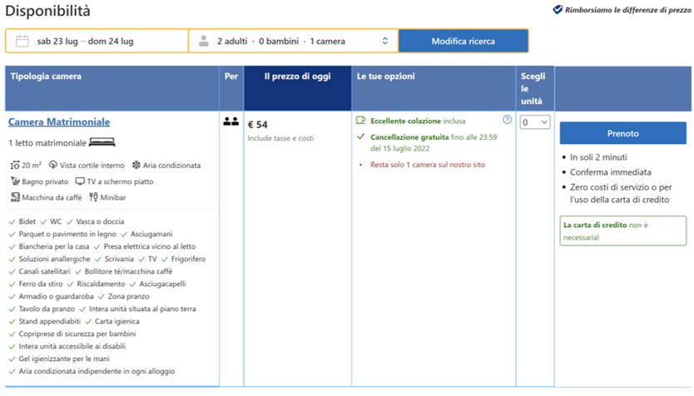Click the Minibar icon
Viewport: 694px width, 396px height.
[x=93, y=197]
